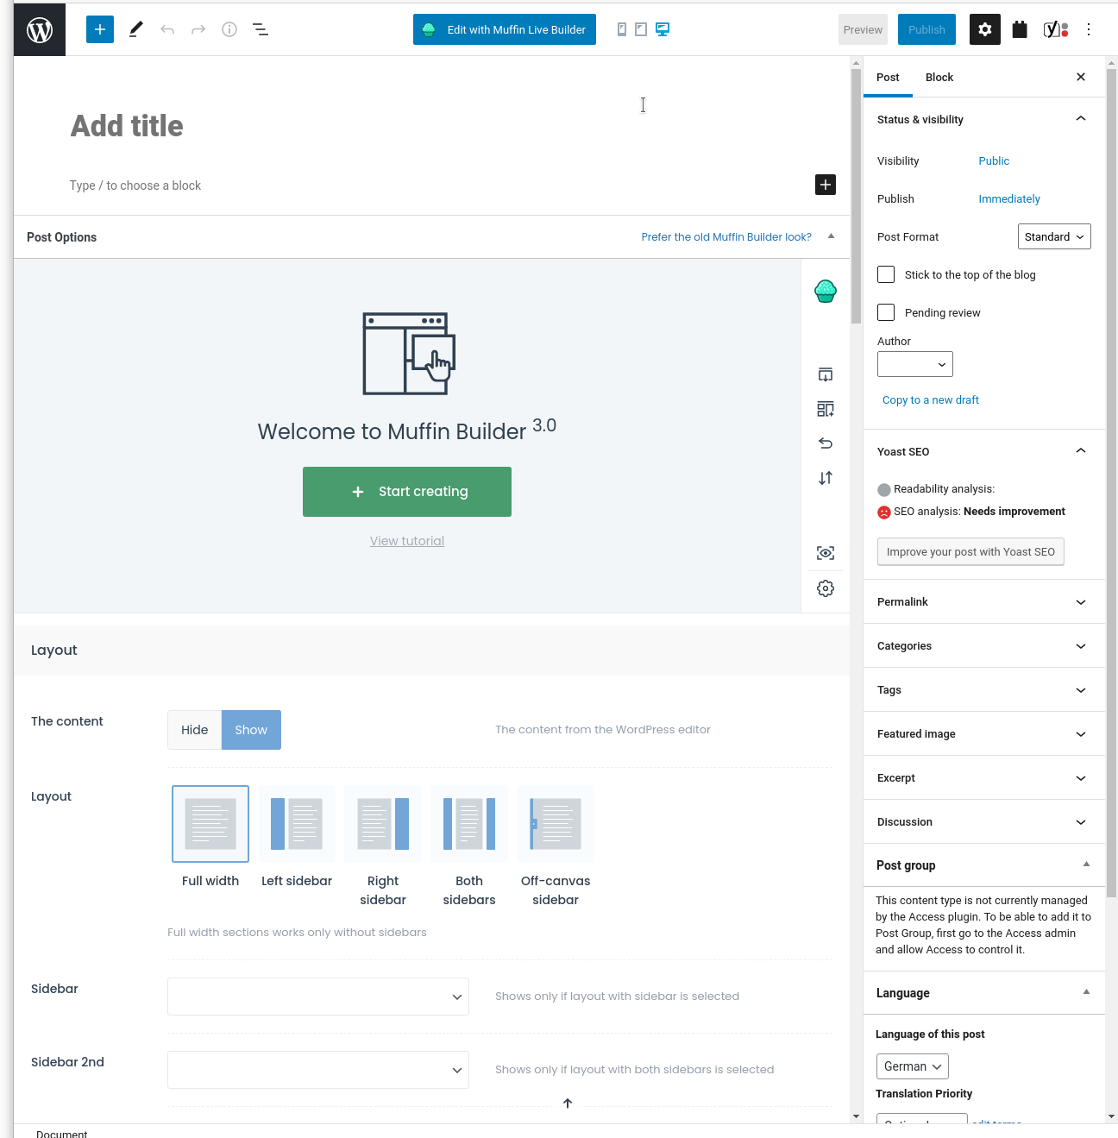Switch to mobile preview icon
The image size is (1118, 1138).
point(622,29)
